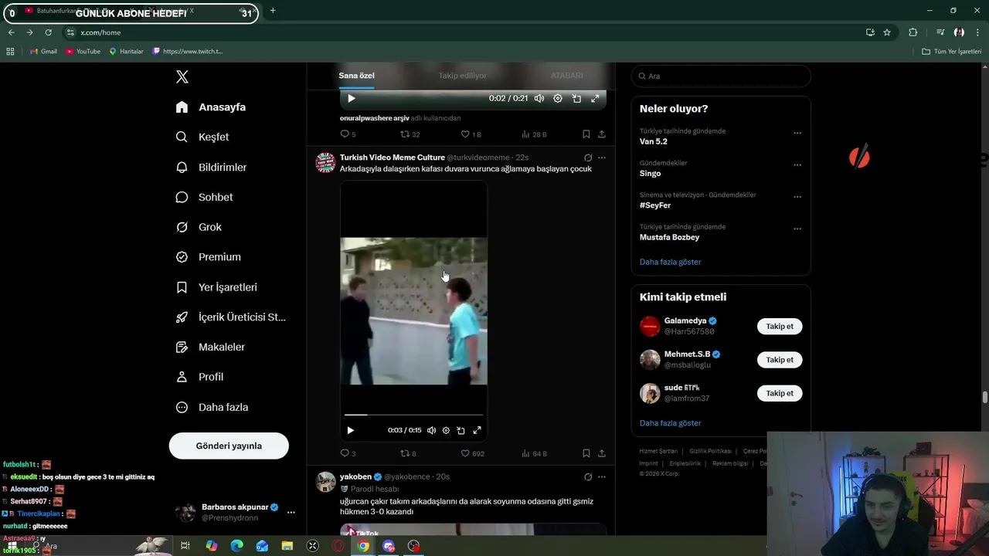Like the post with 1 B likes
This screenshot has width=989, height=556.
click(471, 134)
